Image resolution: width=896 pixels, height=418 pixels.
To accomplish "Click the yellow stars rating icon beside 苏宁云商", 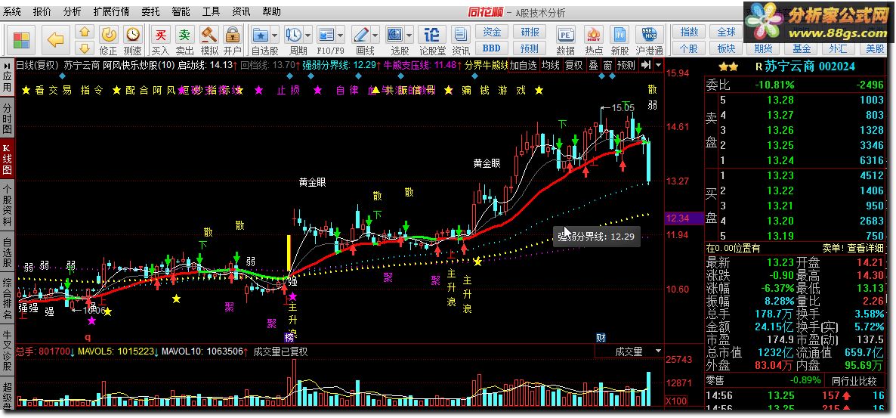I will click(728, 67).
